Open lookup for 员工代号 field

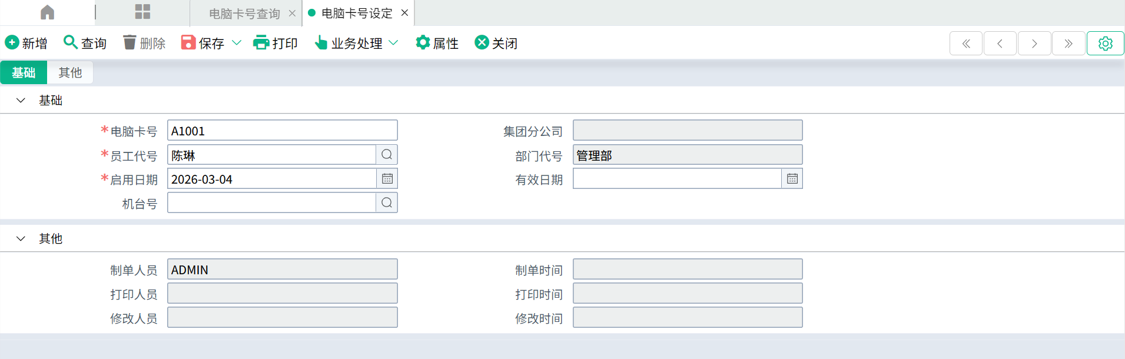coord(387,155)
